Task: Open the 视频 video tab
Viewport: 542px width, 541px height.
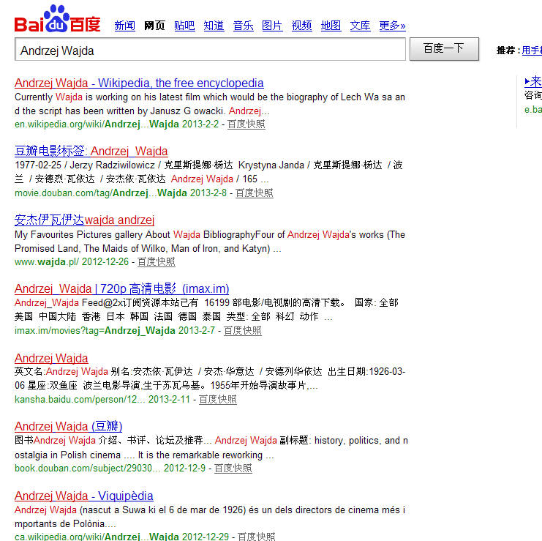Action: [x=302, y=26]
